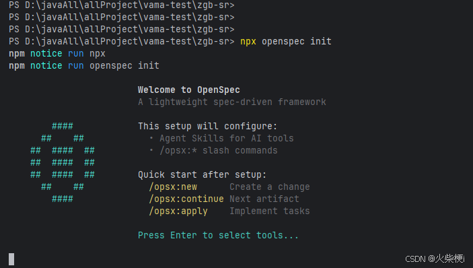Screen dimensions: 473x268
Task: Click 'Press Enter to select tools...' prompt
Action: point(218,235)
